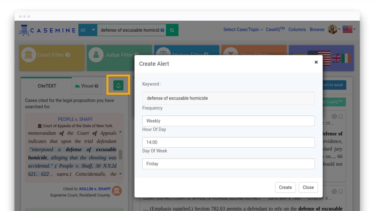Click the help icon inside the search box
The image size is (375, 211).
[162, 30]
